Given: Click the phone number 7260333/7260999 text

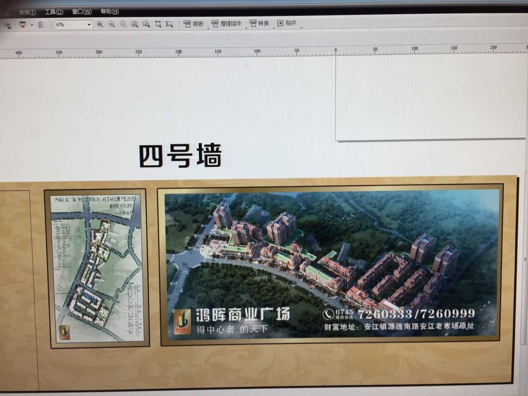Looking at the screenshot, I should (416, 314).
